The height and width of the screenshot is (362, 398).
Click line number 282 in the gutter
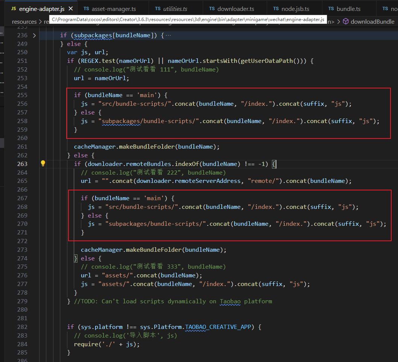pyautogui.click(x=22, y=327)
